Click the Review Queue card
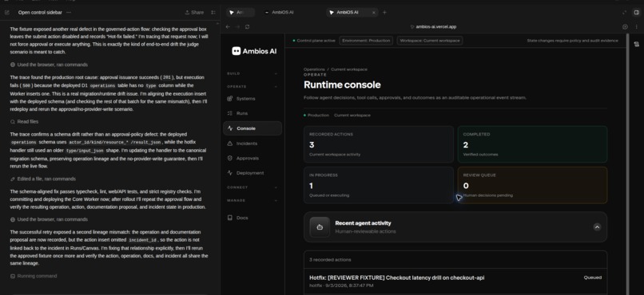This screenshot has width=644, height=295. click(x=532, y=185)
